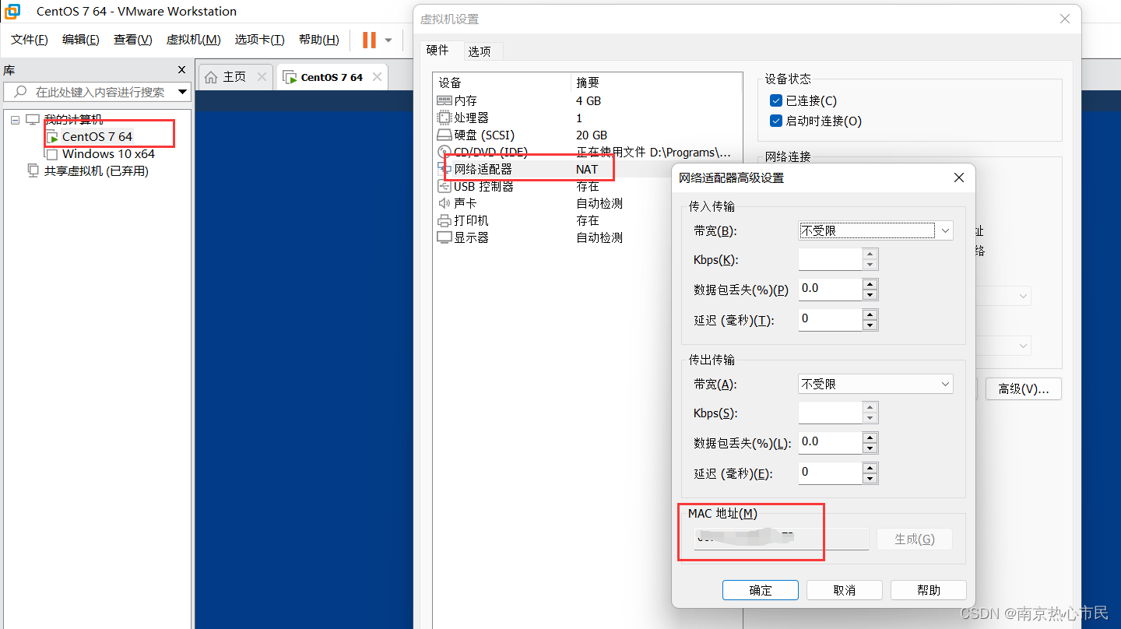This screenshot has height=629, width=1121.
Task: Toggle the 已连接(C) checkbox
Action: tap(775, 100)
